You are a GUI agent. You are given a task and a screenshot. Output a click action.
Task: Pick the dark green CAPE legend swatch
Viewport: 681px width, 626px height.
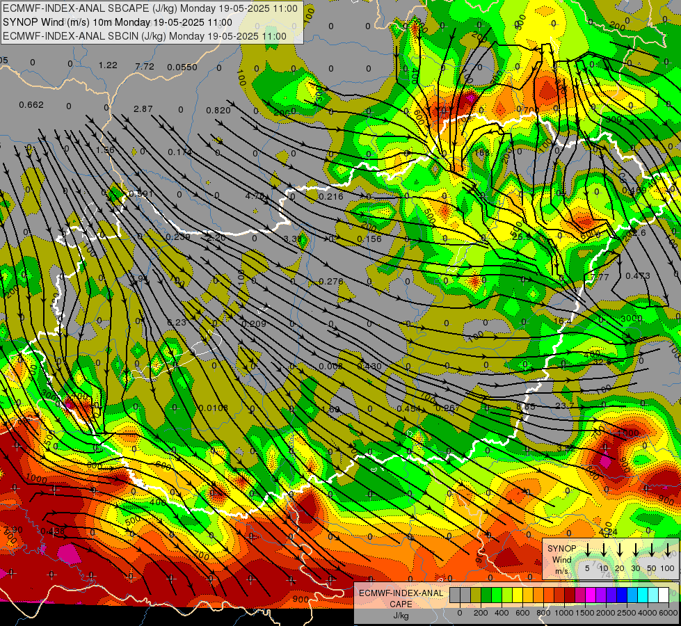(486, 595)
